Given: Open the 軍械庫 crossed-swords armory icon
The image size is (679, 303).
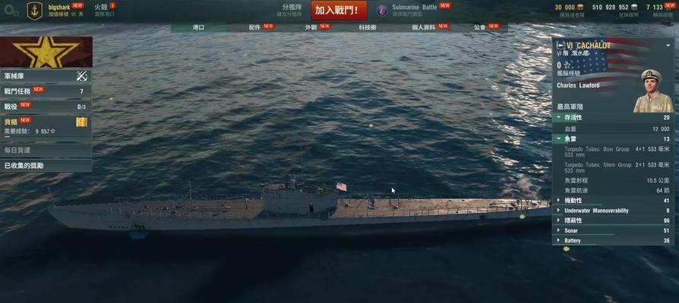Looking at the screenshot, I should [x=81, y=76].
